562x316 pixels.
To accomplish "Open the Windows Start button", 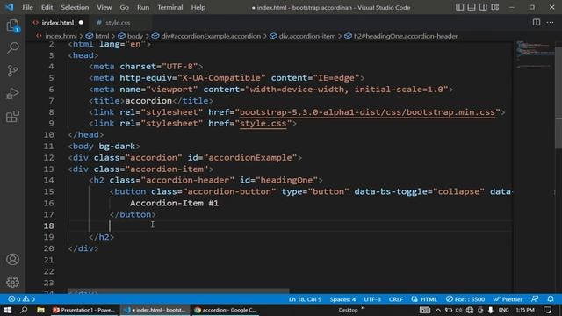I will 8,310.
